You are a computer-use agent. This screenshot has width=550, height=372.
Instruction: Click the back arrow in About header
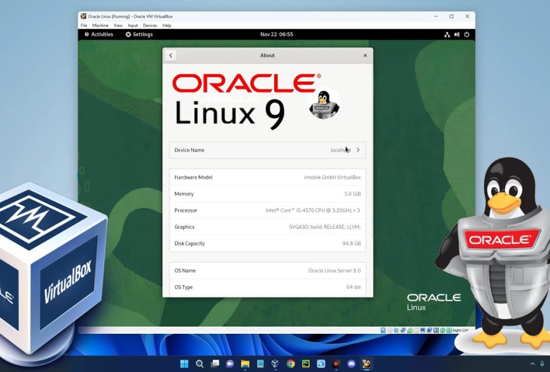click(x=171, y=55)
